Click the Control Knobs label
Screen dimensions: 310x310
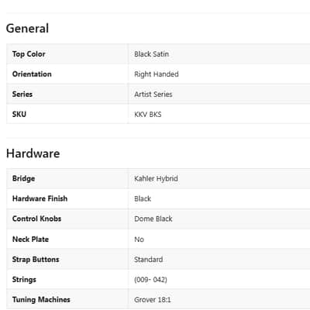pos(36,219)
